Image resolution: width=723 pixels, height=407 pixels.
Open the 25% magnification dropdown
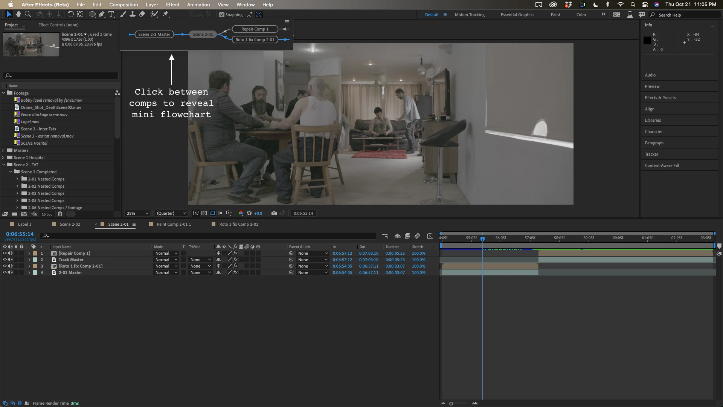(137, 213)
